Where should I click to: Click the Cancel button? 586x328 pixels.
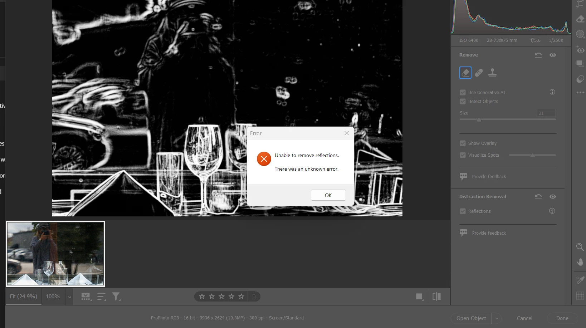click(x=524, y=318)
